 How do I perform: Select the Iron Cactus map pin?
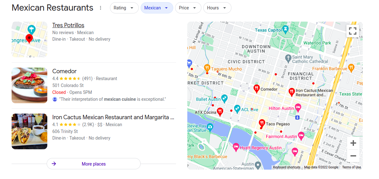292,92
